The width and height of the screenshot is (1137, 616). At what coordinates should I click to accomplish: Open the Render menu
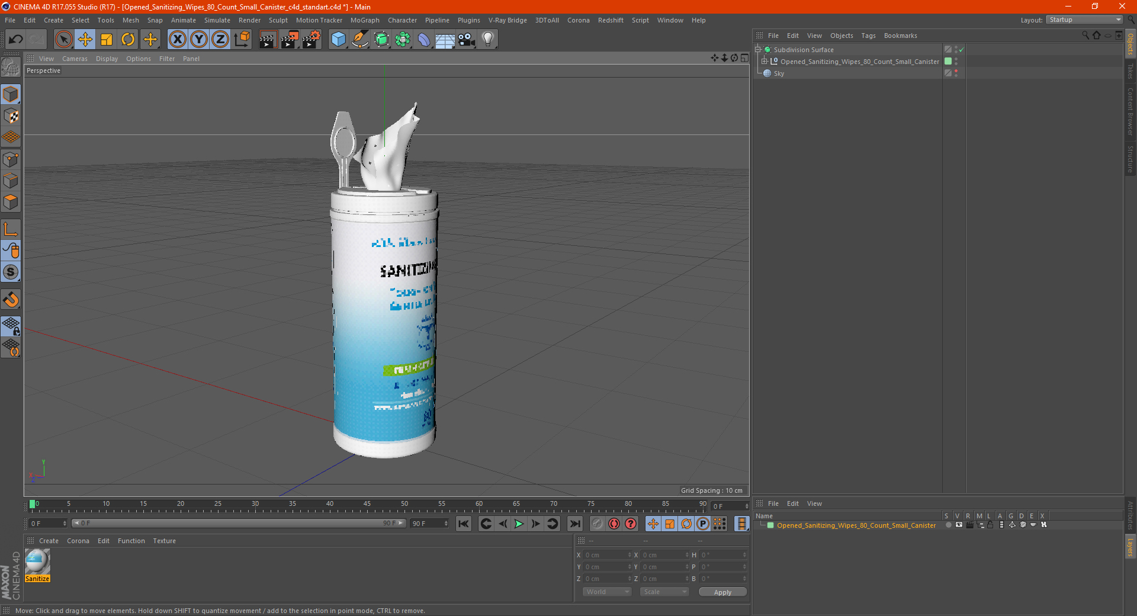(x=249, y=20)
